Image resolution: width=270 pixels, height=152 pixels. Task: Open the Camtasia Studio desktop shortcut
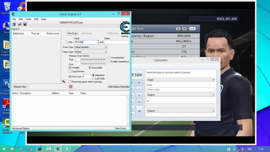coord(7,126)
